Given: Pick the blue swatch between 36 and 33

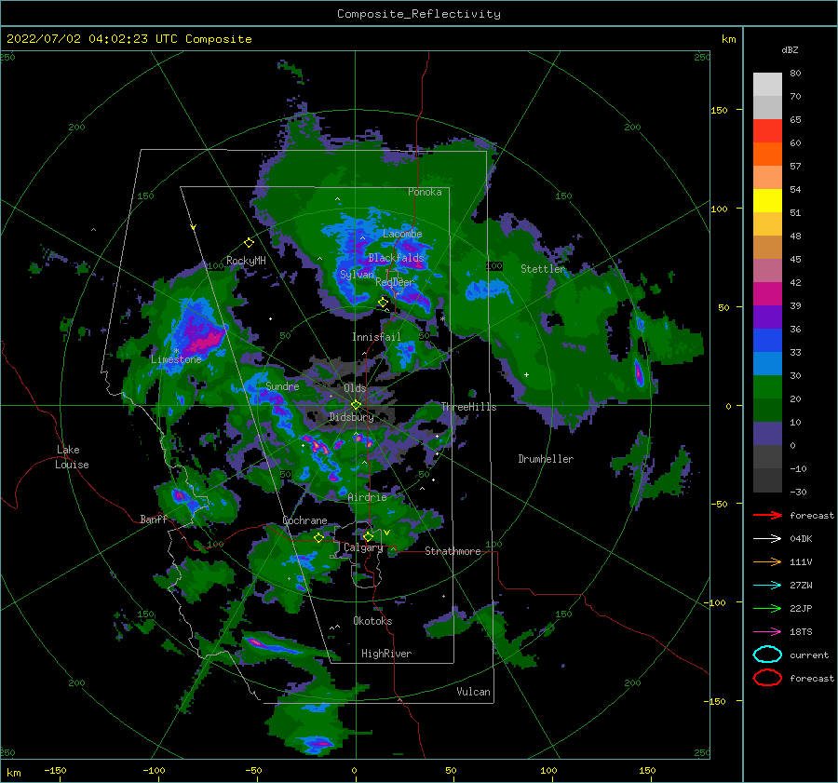Looking at the screenshot, I should (767, 341).
